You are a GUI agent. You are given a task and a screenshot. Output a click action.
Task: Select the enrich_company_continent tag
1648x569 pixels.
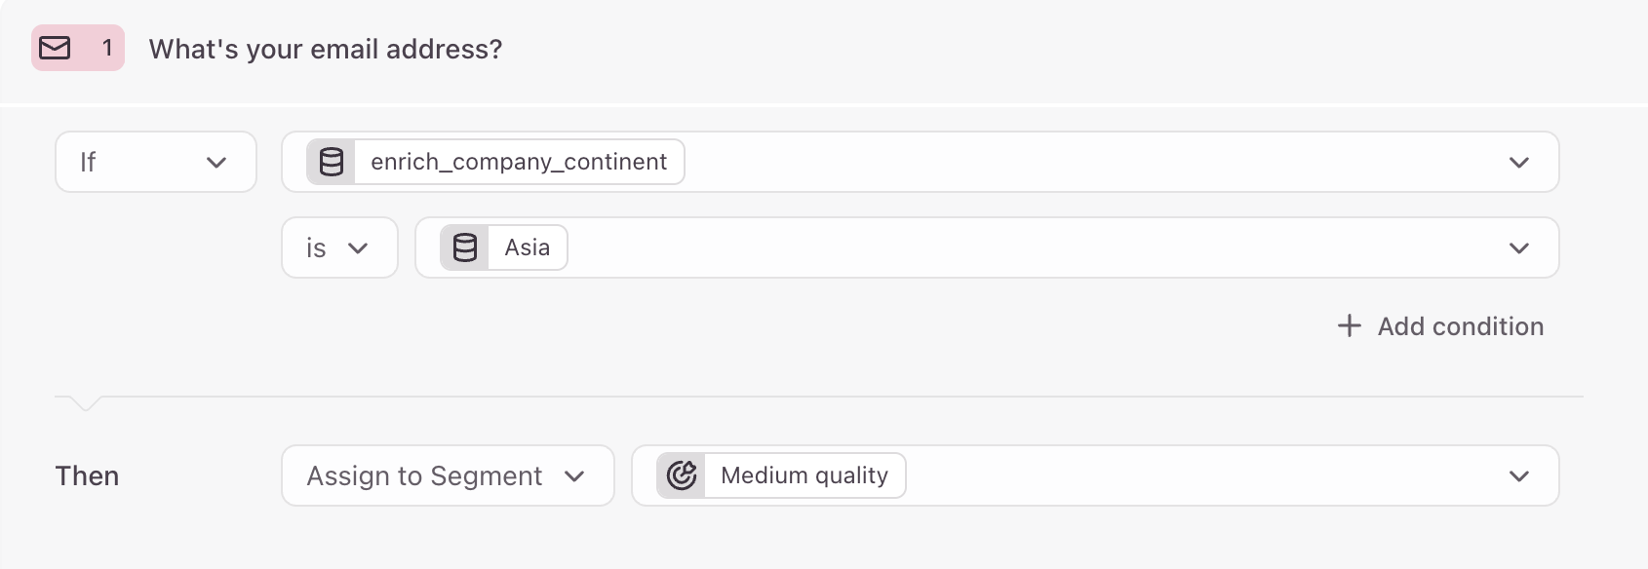click(x=495, y=162)
